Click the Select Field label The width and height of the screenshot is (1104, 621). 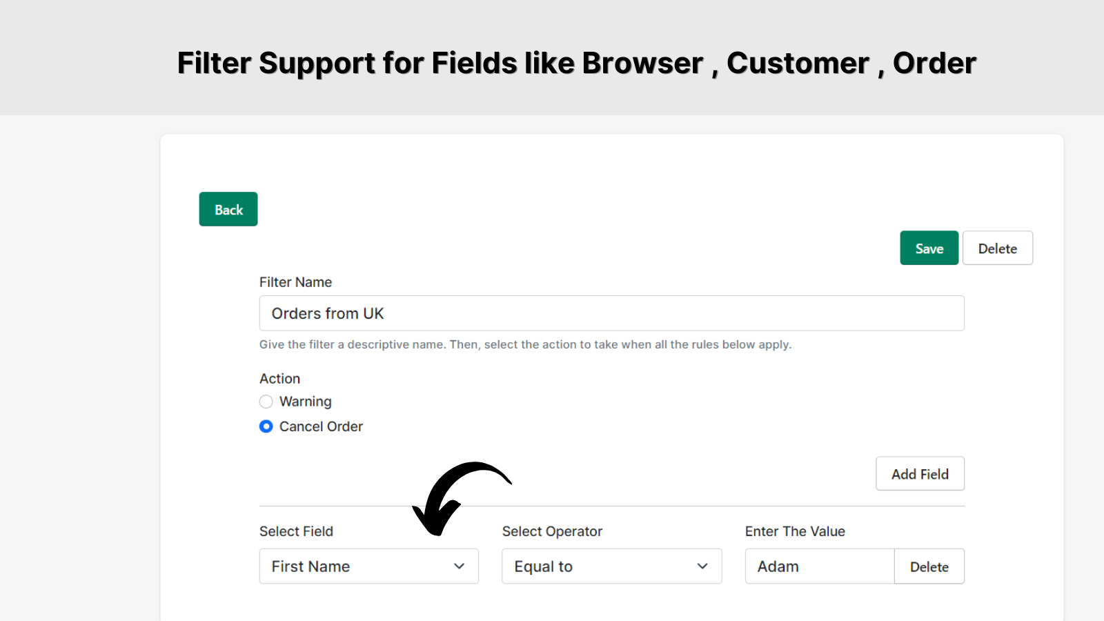pos(296,531)
